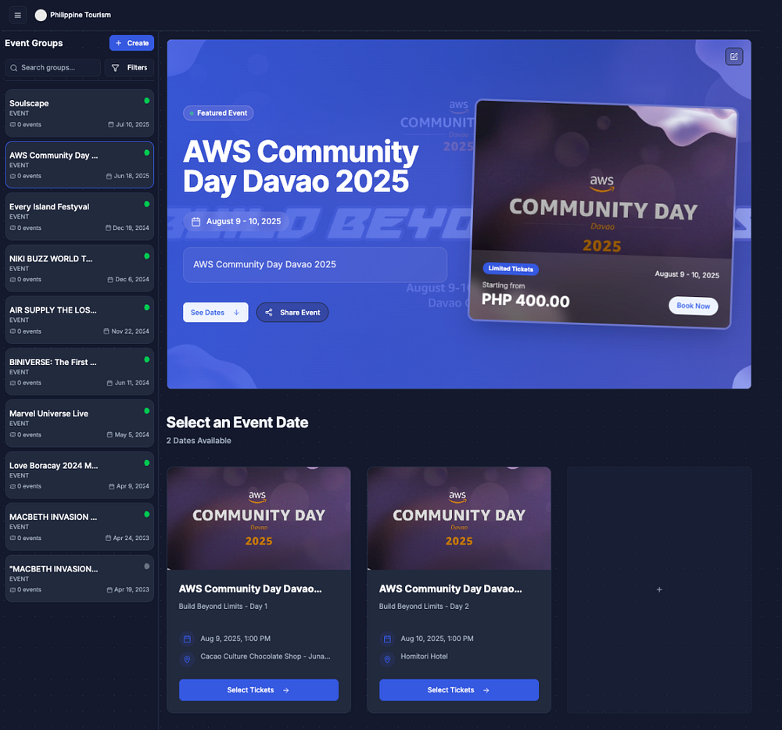The image size is (782, 730).
Task: Click the grey status dot on "MACBETH INVASION
Action: point(147,566)
